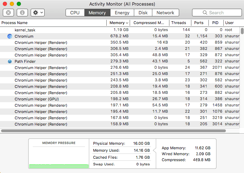The height and width of the screenshot is (173, 244).
Task: Sort by PID column header
Action: (x=216, y=23)
